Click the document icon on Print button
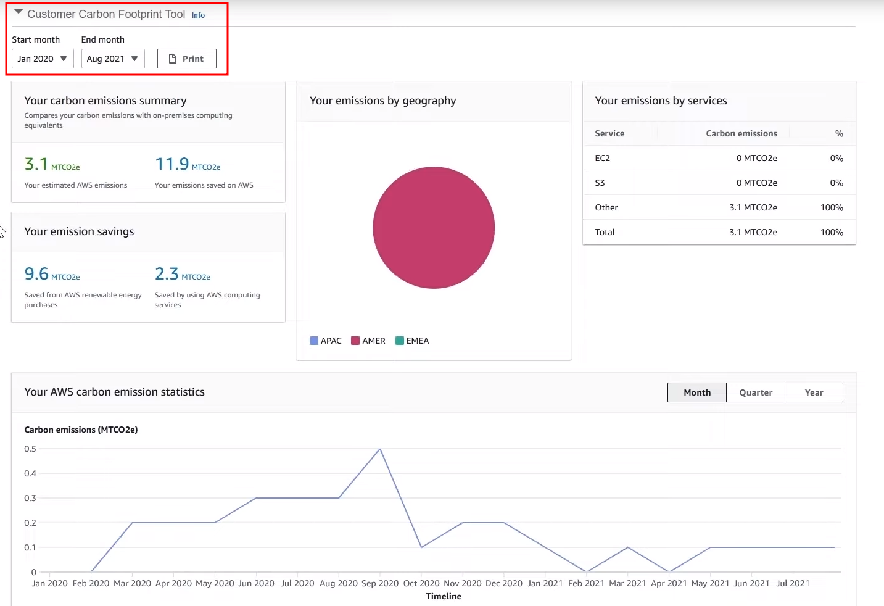The image size is (884, 606). click(x=173, y=59)
